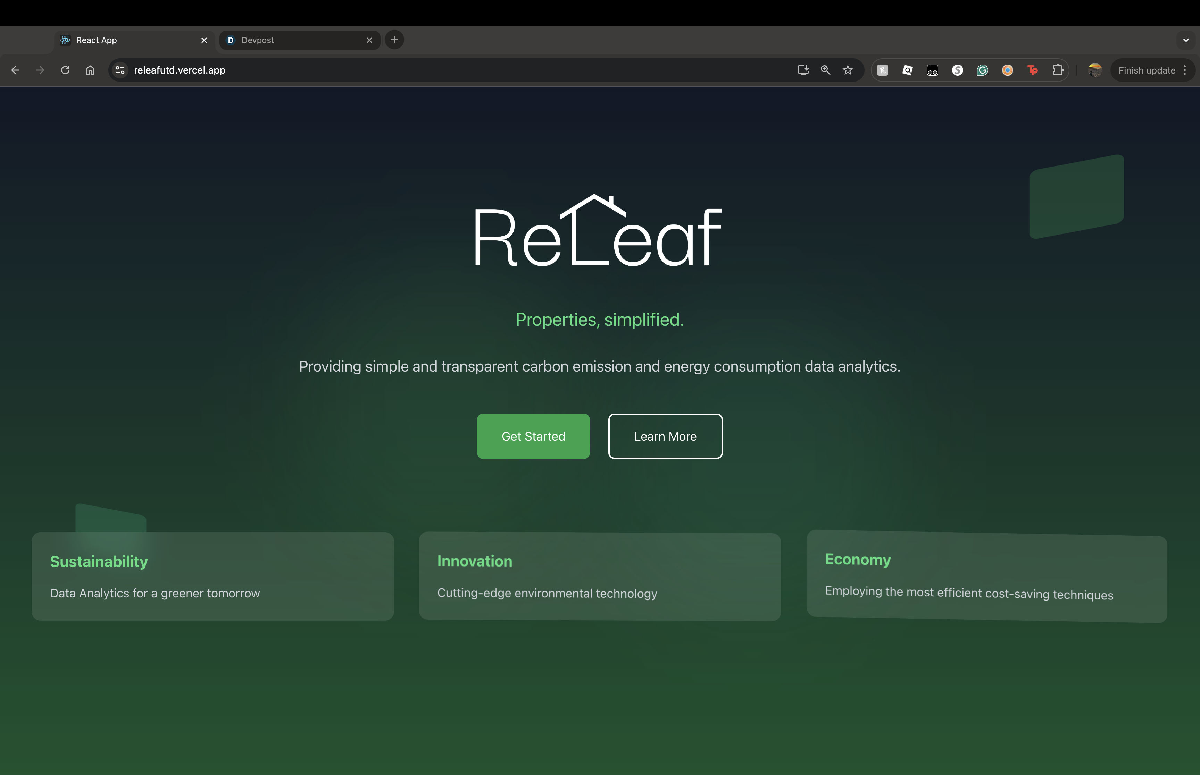
Task: Open the Extensions puzzle-piece menu
Action: click(1058, 70)
